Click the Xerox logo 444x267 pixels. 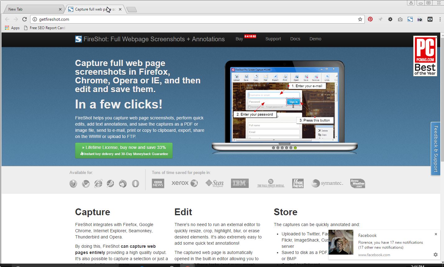pyautogui.click(x=185, y=183)
